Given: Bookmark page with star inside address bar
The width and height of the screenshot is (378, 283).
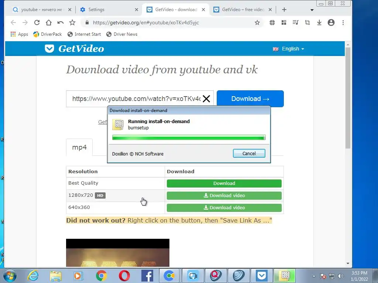Looking at the screenshot, I should tap(257, 22).
